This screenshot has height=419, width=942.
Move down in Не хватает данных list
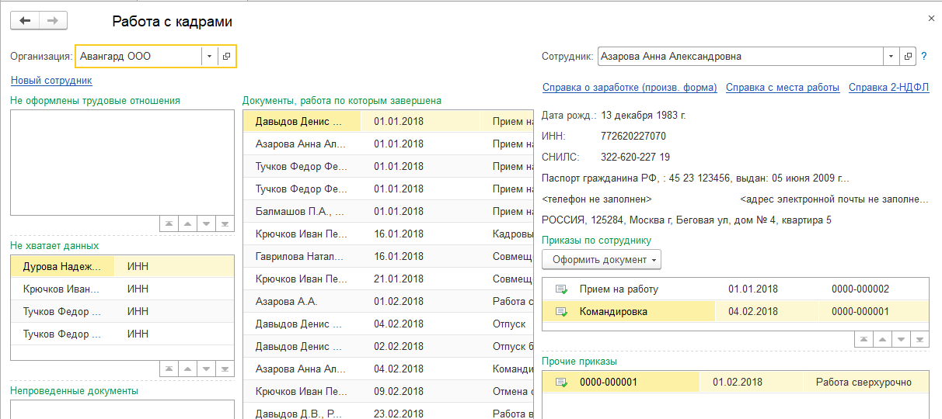(x=206, y=369)
